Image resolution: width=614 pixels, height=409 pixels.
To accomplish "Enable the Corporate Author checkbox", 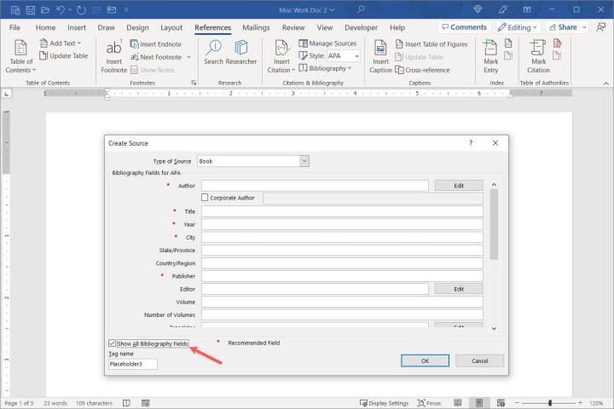I will pyautogui.click(x=205, y=198).
